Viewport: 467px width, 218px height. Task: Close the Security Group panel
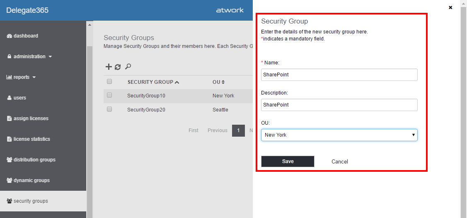[x=450, y=7]
